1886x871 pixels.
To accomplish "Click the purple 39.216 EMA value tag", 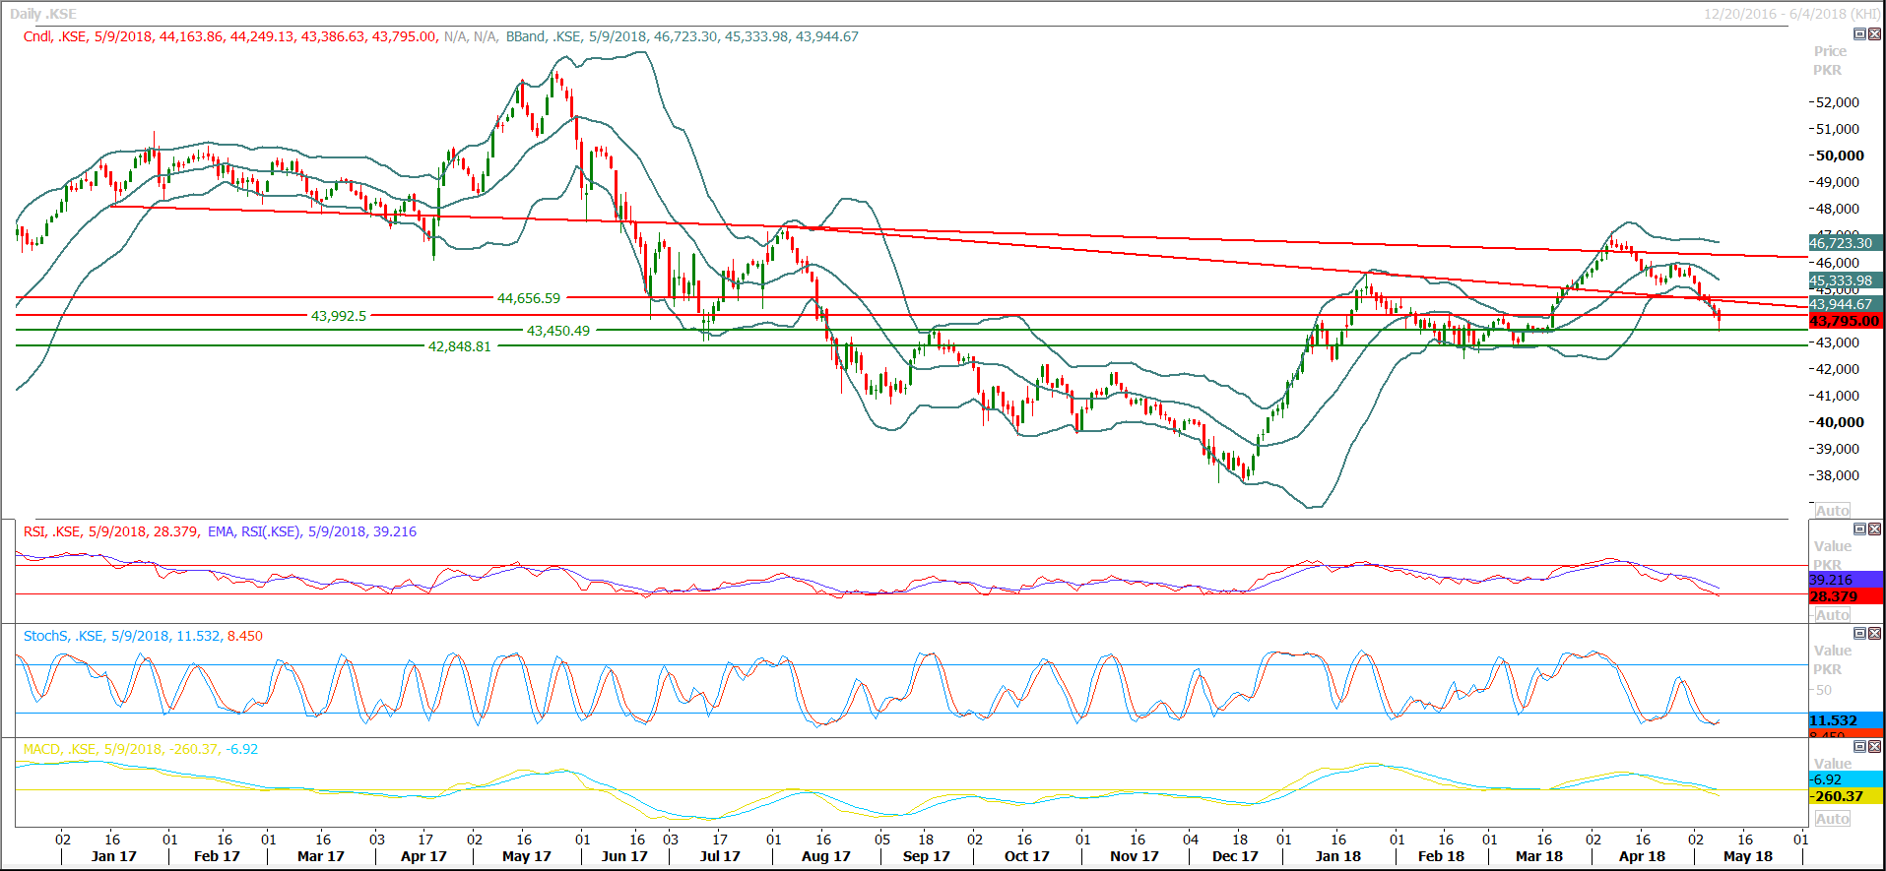I will tap(1846, 580).
